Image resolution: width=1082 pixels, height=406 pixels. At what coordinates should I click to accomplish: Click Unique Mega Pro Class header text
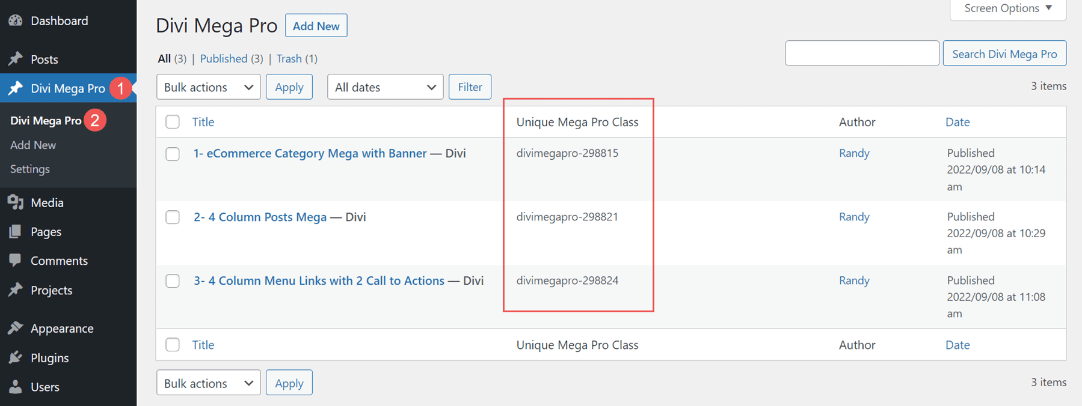pyautogui.click(x=577, y=122)
